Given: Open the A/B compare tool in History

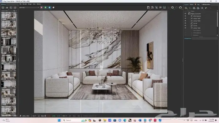Looking at the screenshot, I should click(7, 7).
